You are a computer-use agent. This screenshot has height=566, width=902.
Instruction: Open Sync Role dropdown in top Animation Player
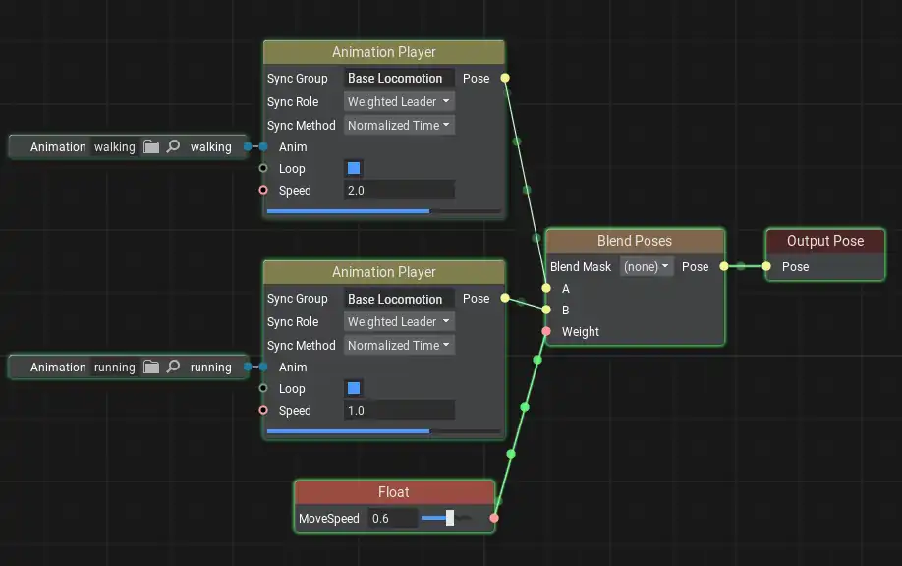coord(399,102)
